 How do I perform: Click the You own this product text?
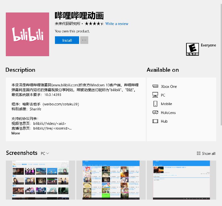[72, 31]
